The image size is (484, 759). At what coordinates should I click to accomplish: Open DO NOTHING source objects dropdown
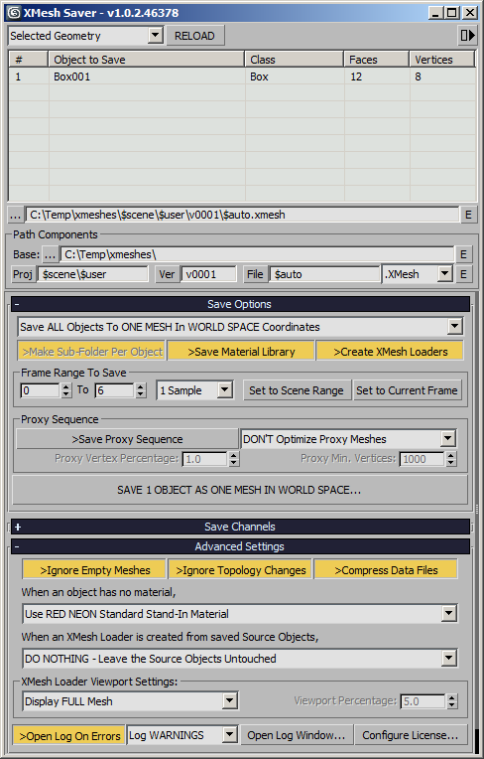point(240,659)
